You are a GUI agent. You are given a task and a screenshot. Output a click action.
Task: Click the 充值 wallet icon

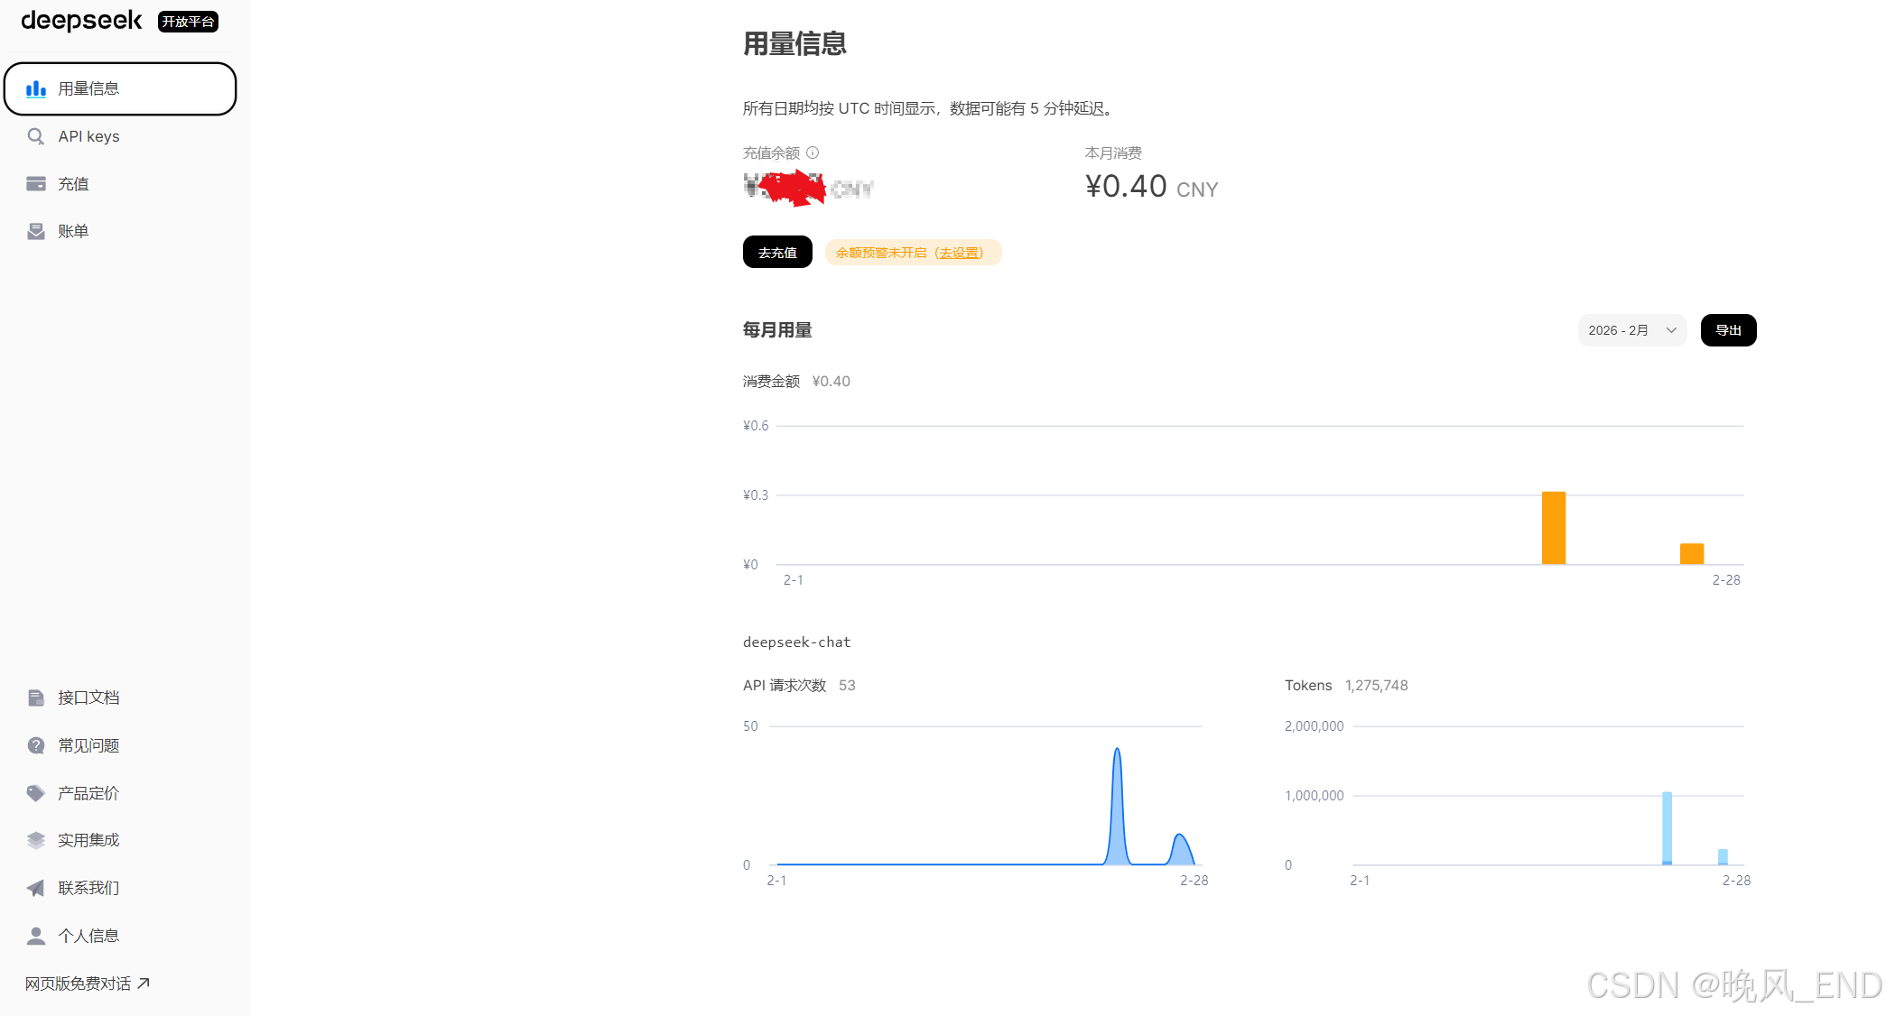click(x=36, y=183)
